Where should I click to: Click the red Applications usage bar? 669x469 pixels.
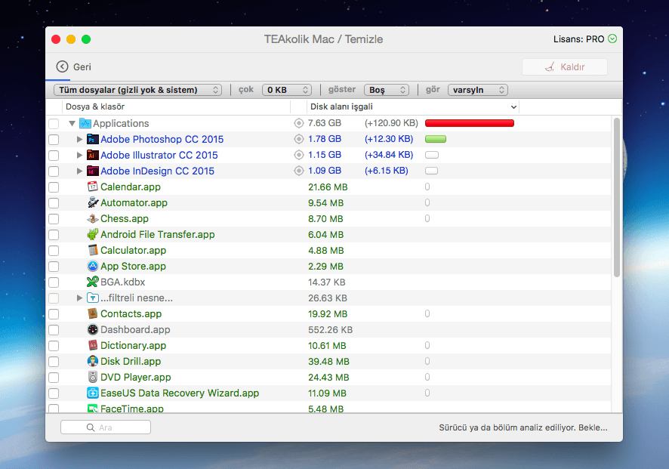pyautogui.click(x=470, y=123)
